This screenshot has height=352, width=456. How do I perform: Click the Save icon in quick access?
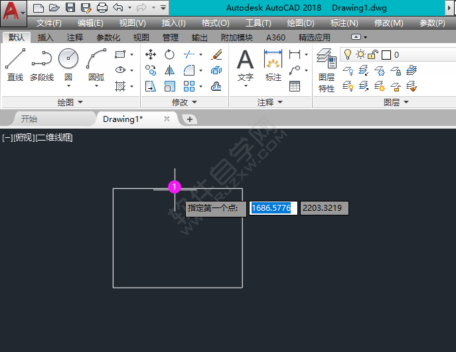click(x=70, y=8)
